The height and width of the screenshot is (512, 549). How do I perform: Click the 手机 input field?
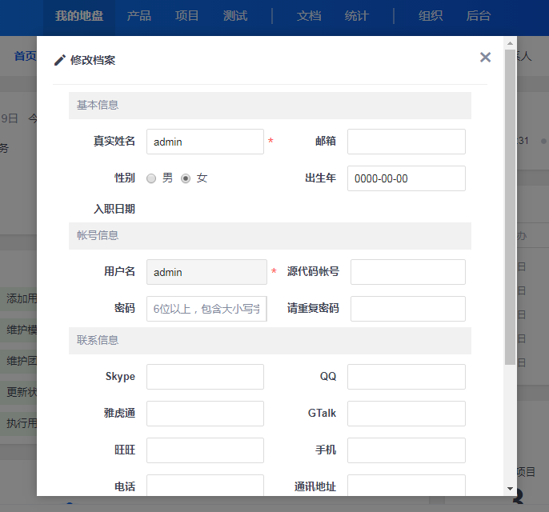(x=406, y=450)
